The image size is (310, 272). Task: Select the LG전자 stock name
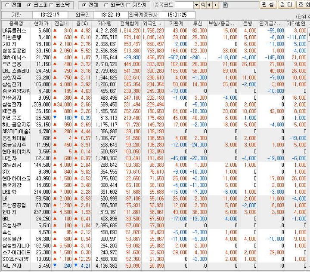coord(9,158)
